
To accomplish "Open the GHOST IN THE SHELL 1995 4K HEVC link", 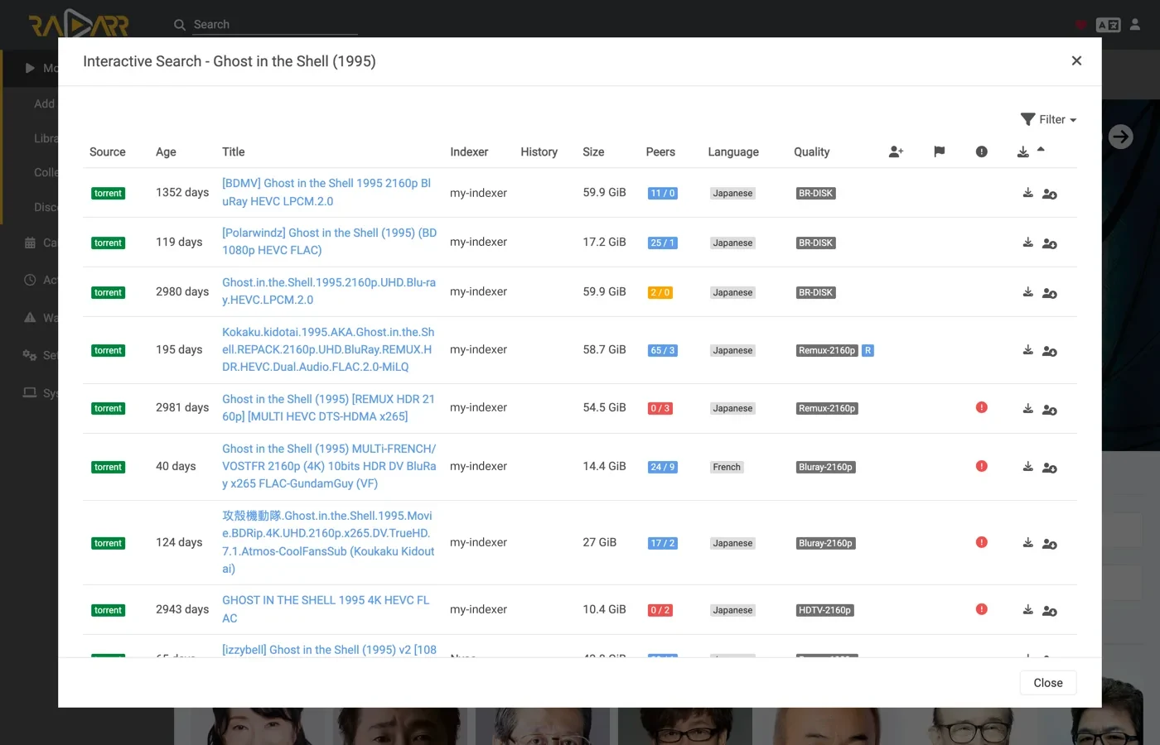I will 326,609.
